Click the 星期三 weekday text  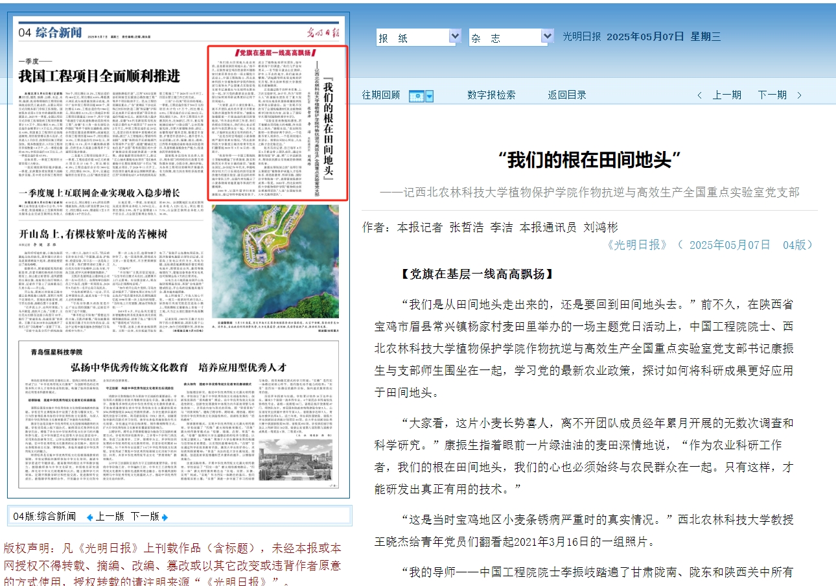pyautogui.click(x=706, y=37)
